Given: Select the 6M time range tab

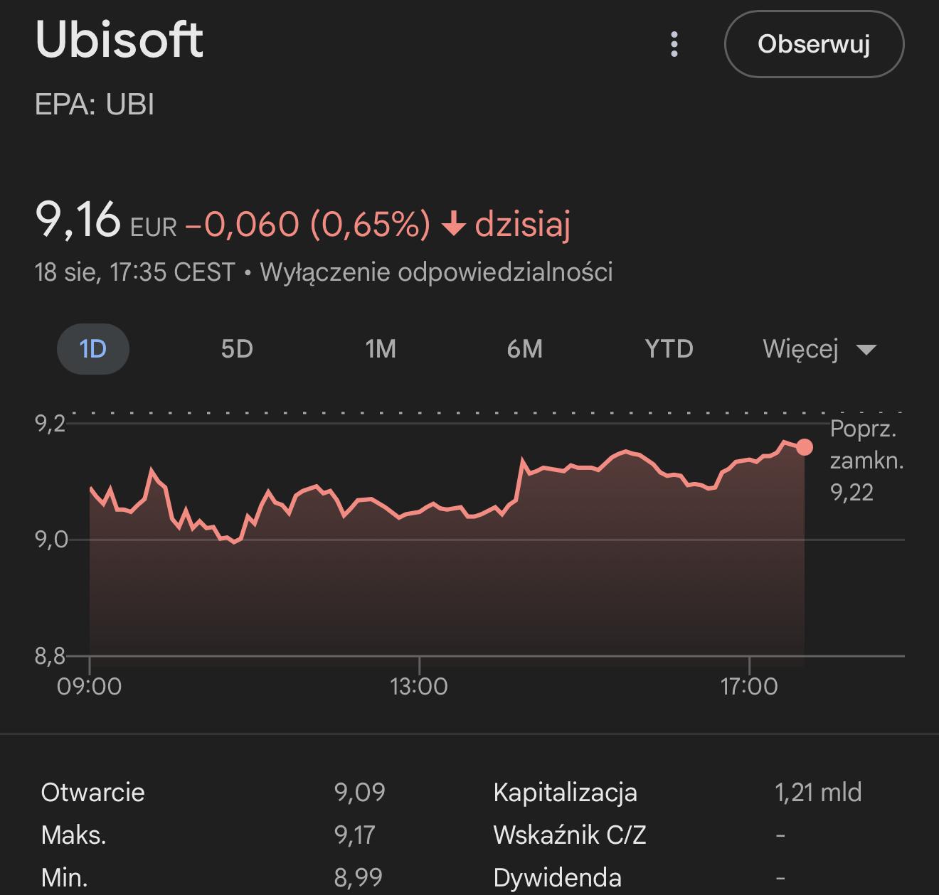Looking at the screenshot, I should 525,349.
